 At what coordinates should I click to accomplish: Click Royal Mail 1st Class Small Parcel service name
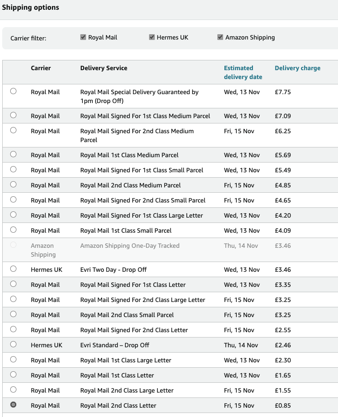[x=126, y=230]
